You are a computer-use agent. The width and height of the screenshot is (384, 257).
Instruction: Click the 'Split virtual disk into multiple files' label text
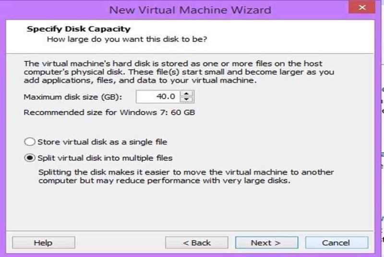(x=105, y=158)
